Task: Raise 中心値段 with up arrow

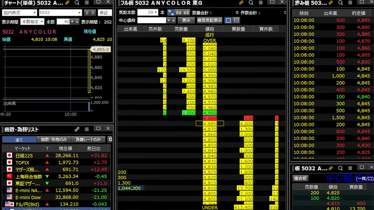Action: coord(173,21)
